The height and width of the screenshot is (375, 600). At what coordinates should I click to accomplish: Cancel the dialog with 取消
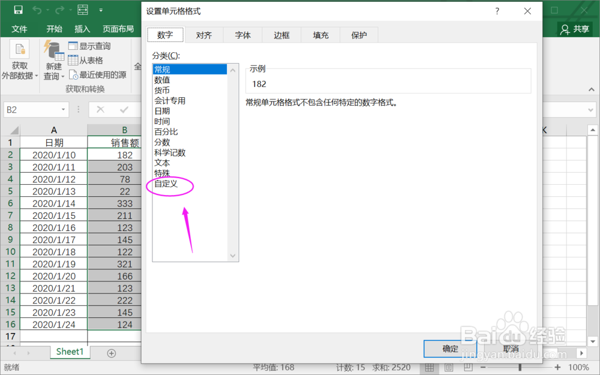[x=511, y=348]
